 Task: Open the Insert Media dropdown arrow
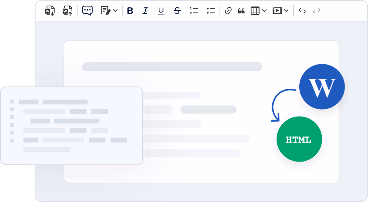point(286,11)
